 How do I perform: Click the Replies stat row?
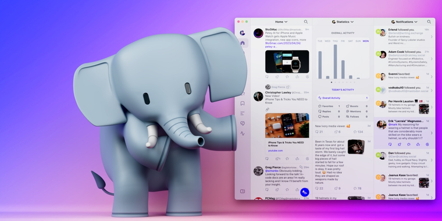(x=329, y=111)
